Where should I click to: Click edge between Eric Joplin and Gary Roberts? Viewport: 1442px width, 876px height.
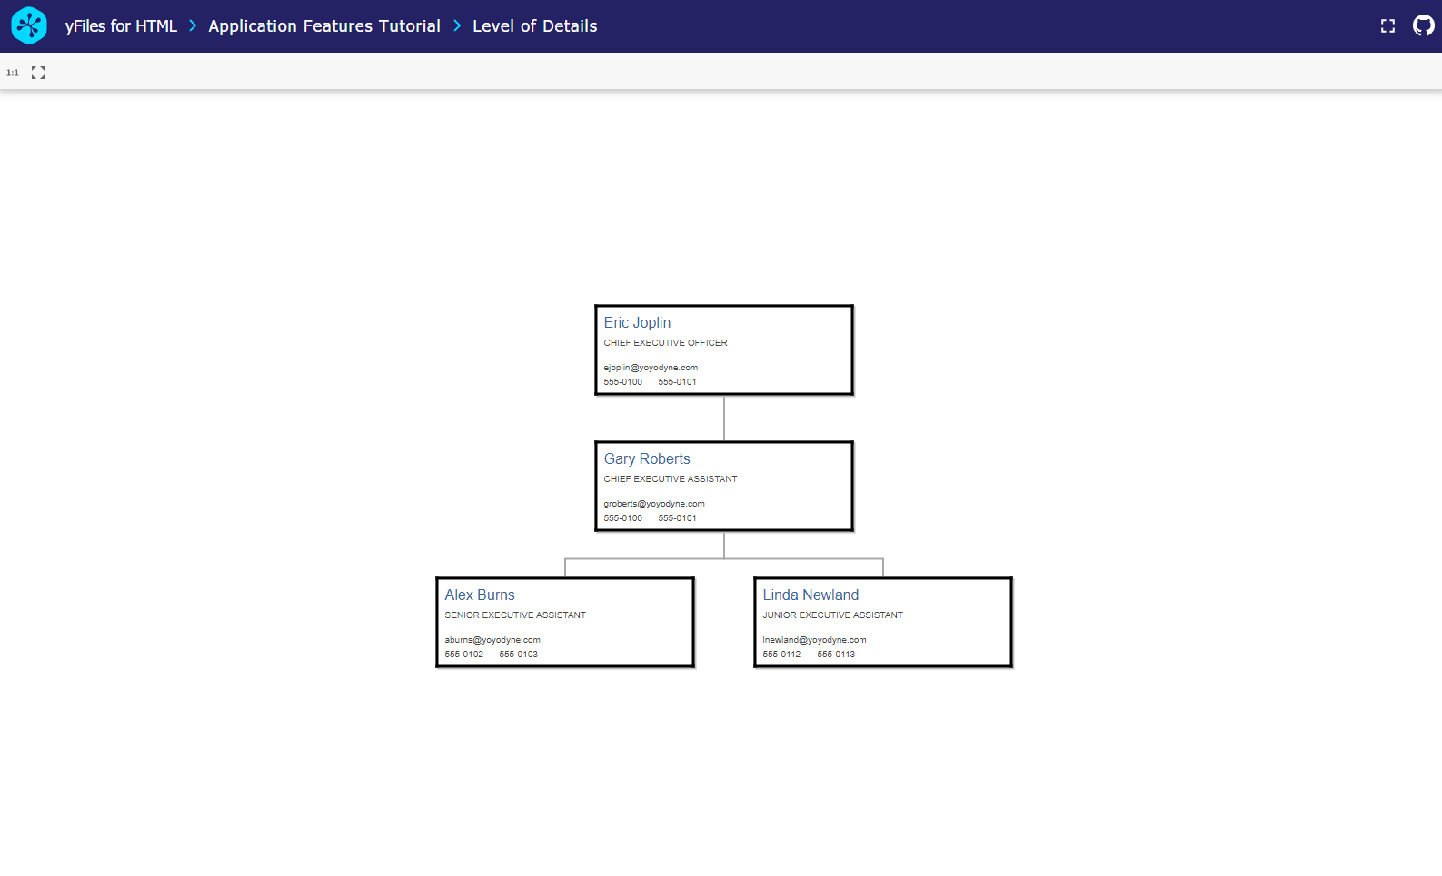pyautogui.click(x=724, y=418)
